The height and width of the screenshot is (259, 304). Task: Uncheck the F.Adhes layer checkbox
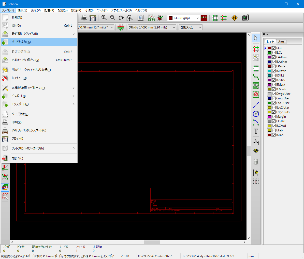point(274,57)
